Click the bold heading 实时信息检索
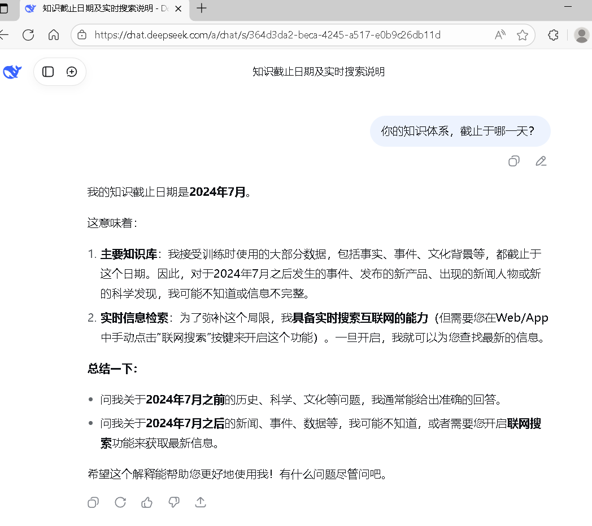 pos(134,318)
